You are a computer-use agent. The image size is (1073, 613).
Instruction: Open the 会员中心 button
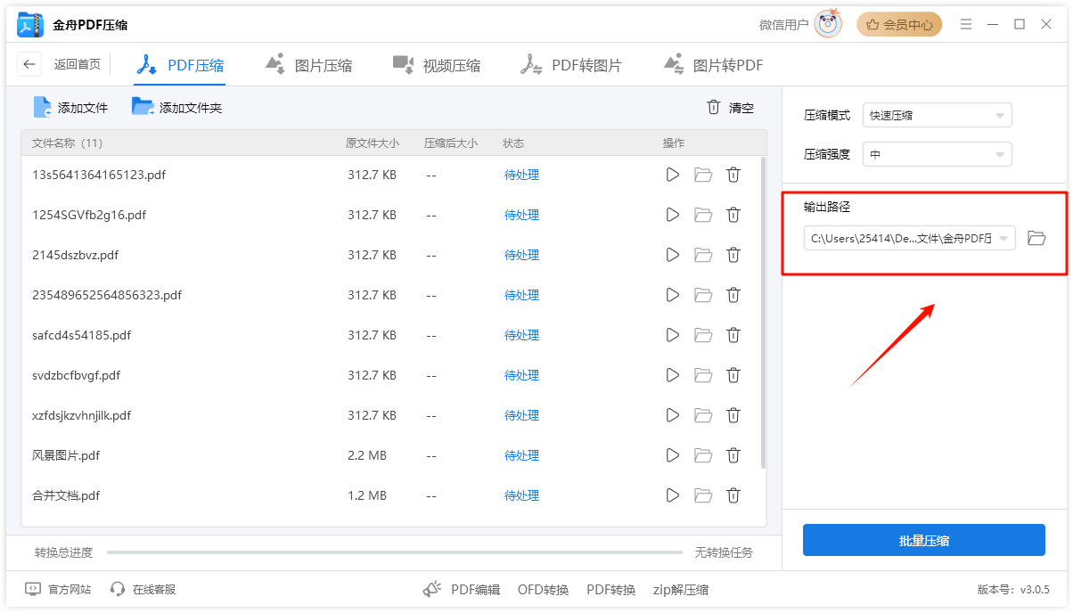[x=899, y=25]
